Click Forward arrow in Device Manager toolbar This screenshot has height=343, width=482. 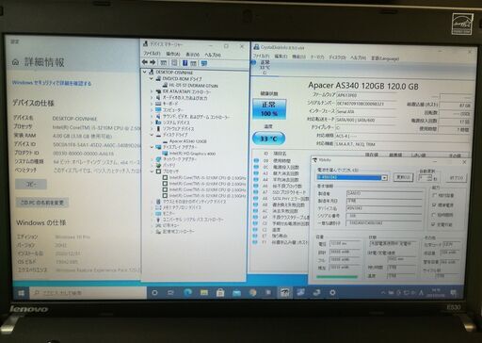(x=153, y=62)
